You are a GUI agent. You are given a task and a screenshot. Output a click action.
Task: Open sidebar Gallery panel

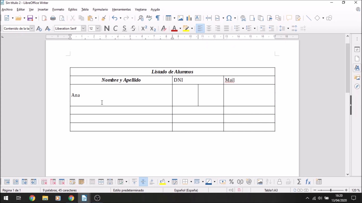tap(357, 77)
